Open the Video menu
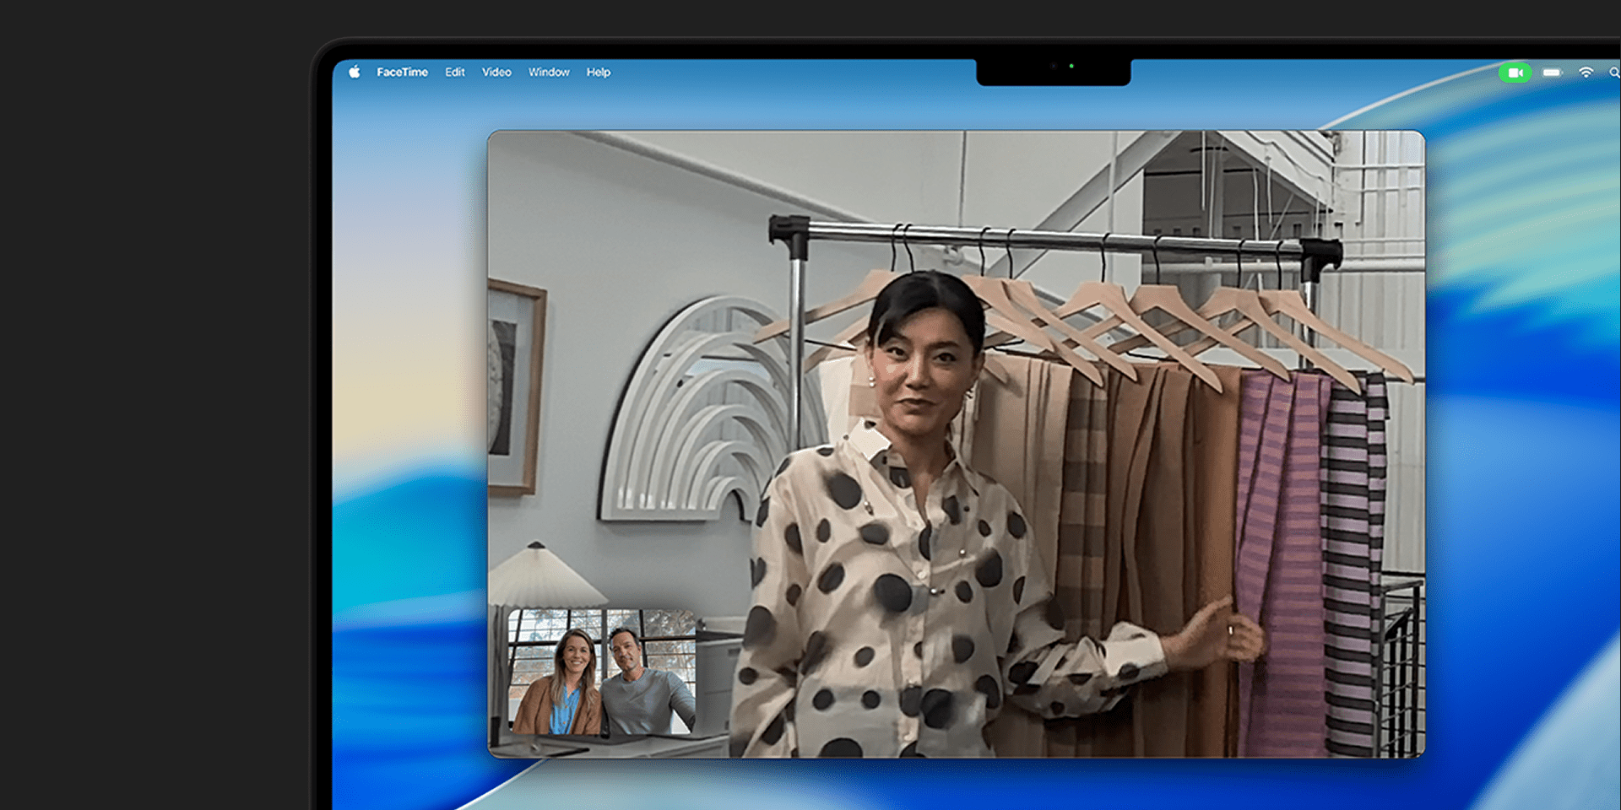Image resolution: width=1621 pixels, height=810 pixels. [x=496, y=73]
